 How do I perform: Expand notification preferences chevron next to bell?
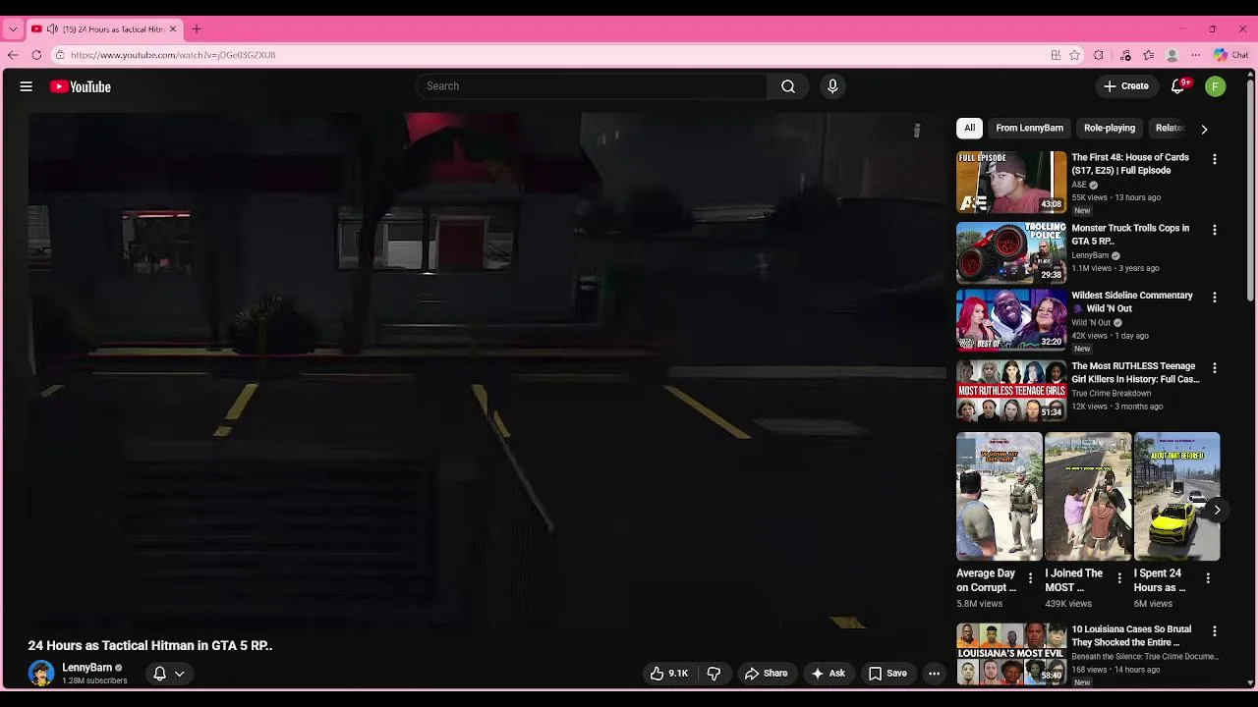[180, 674]
